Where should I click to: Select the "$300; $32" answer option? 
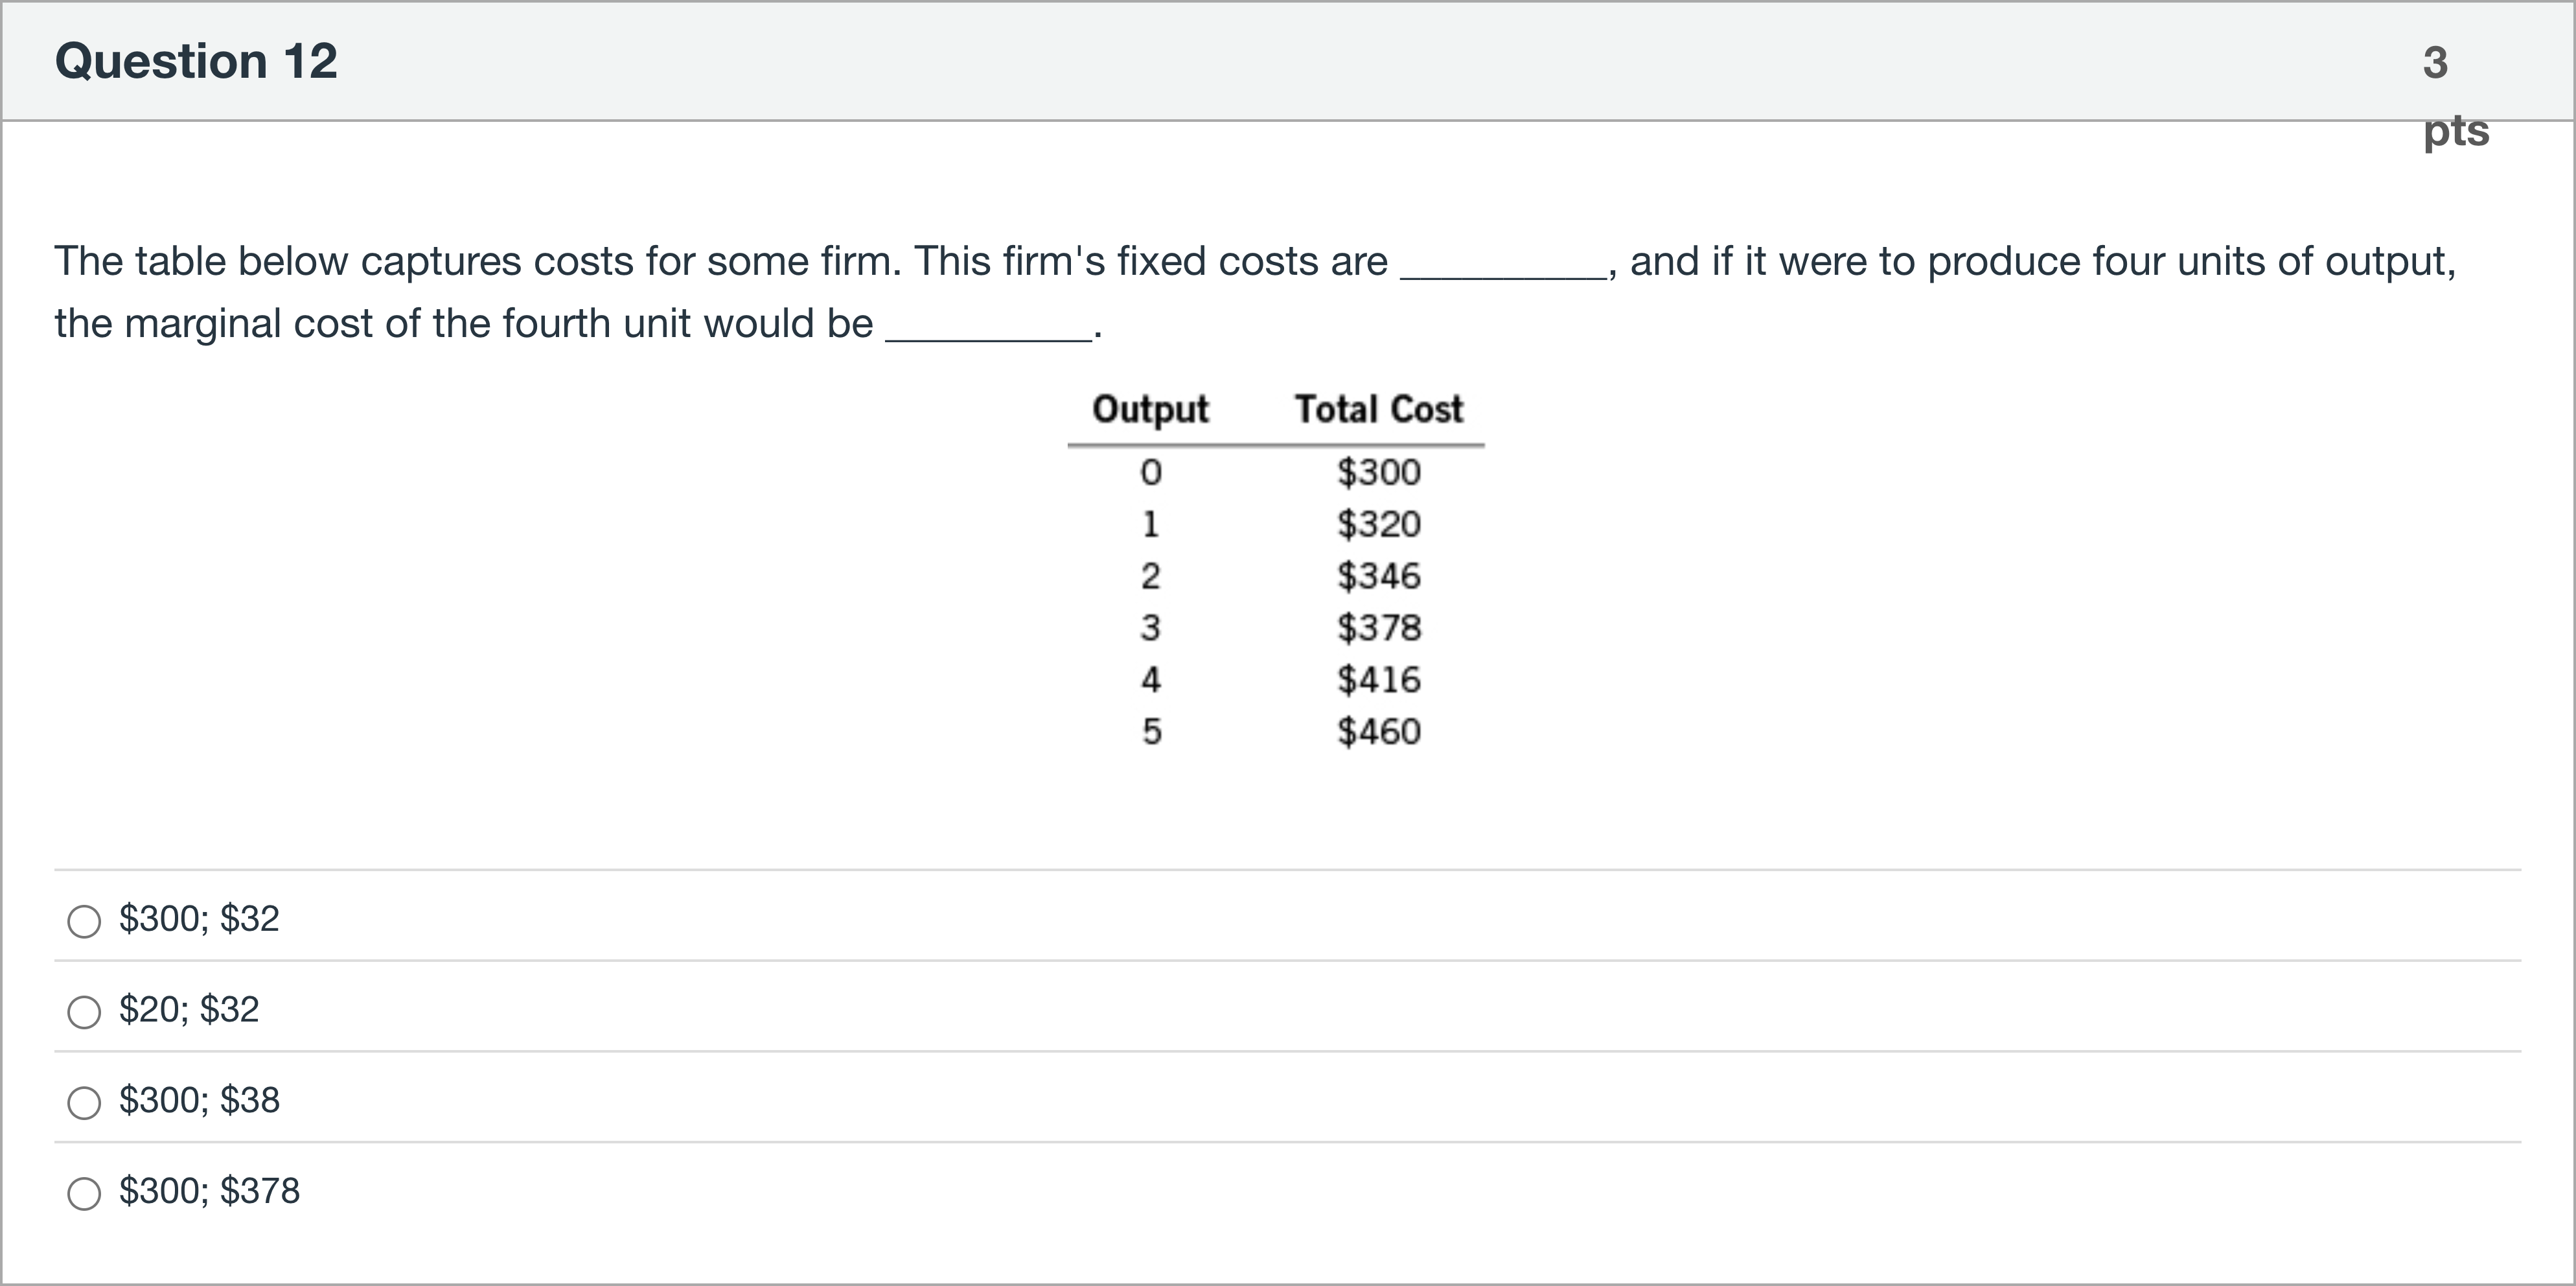84,920
